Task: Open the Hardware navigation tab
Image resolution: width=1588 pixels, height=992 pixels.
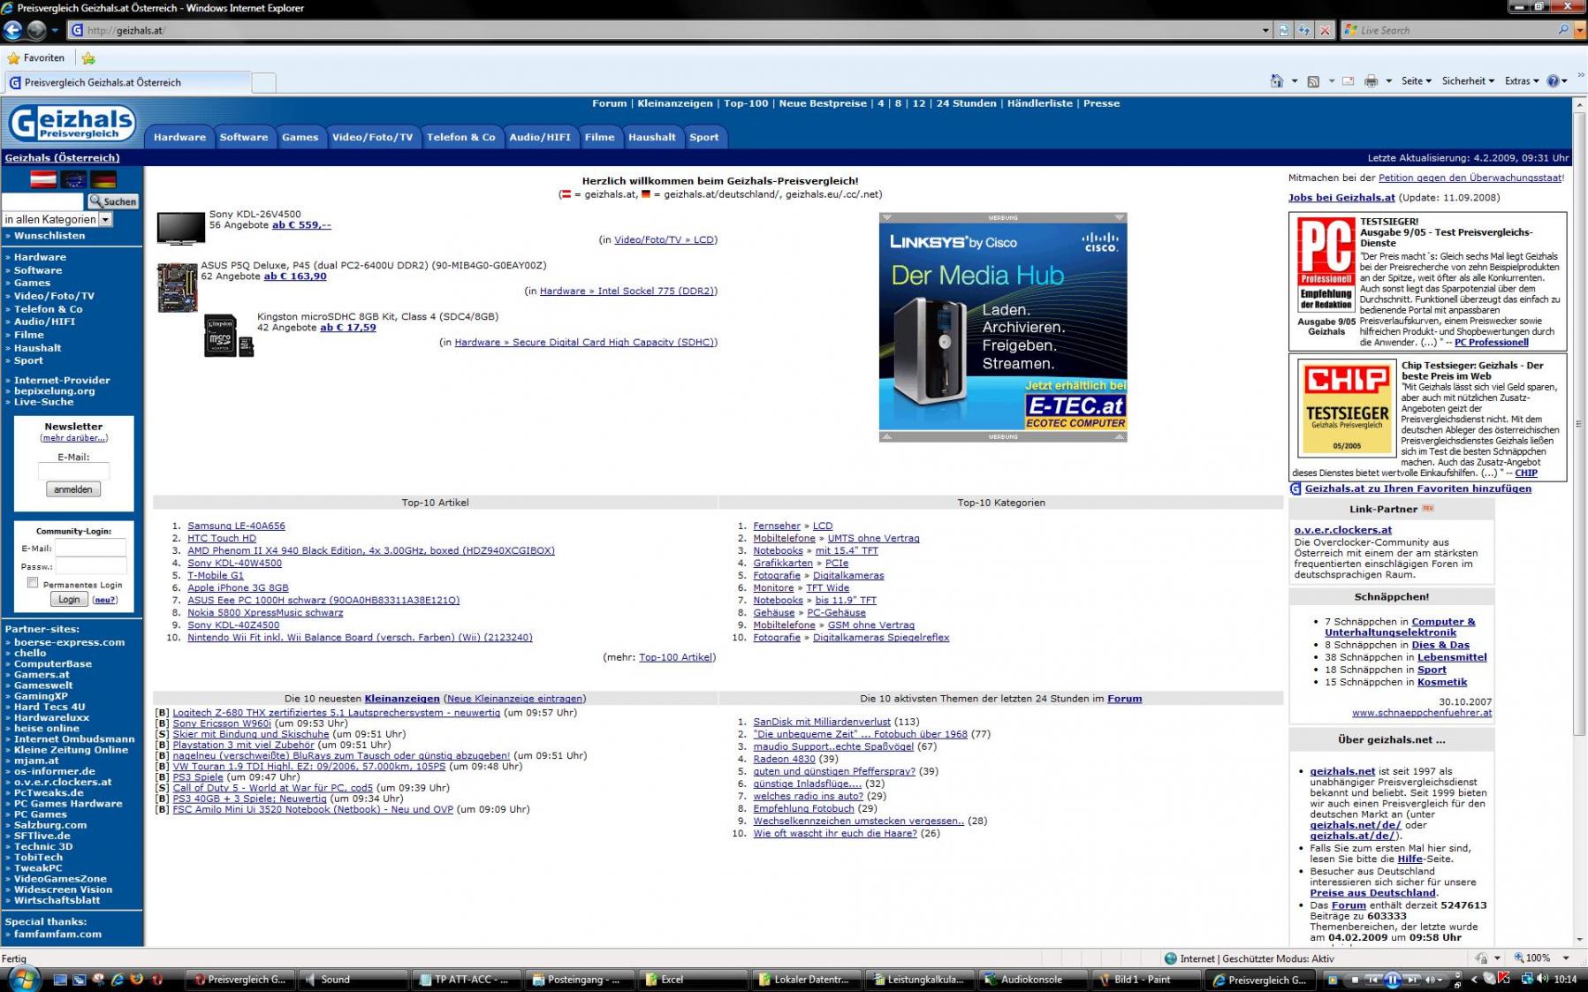Action: pos(179,137)
